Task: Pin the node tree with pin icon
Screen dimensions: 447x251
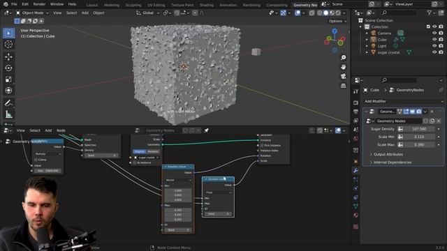Action: click(207, 130)
